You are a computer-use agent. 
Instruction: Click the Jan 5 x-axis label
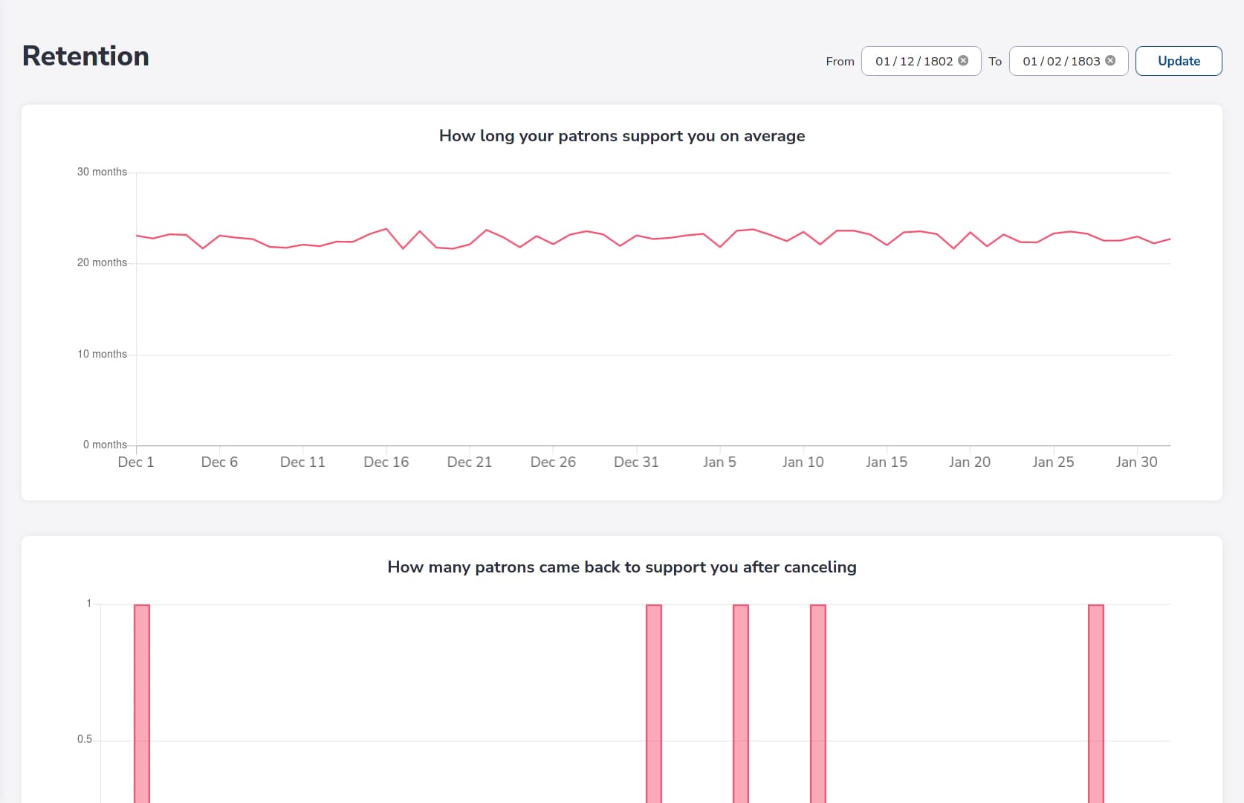tap(719, 462)
